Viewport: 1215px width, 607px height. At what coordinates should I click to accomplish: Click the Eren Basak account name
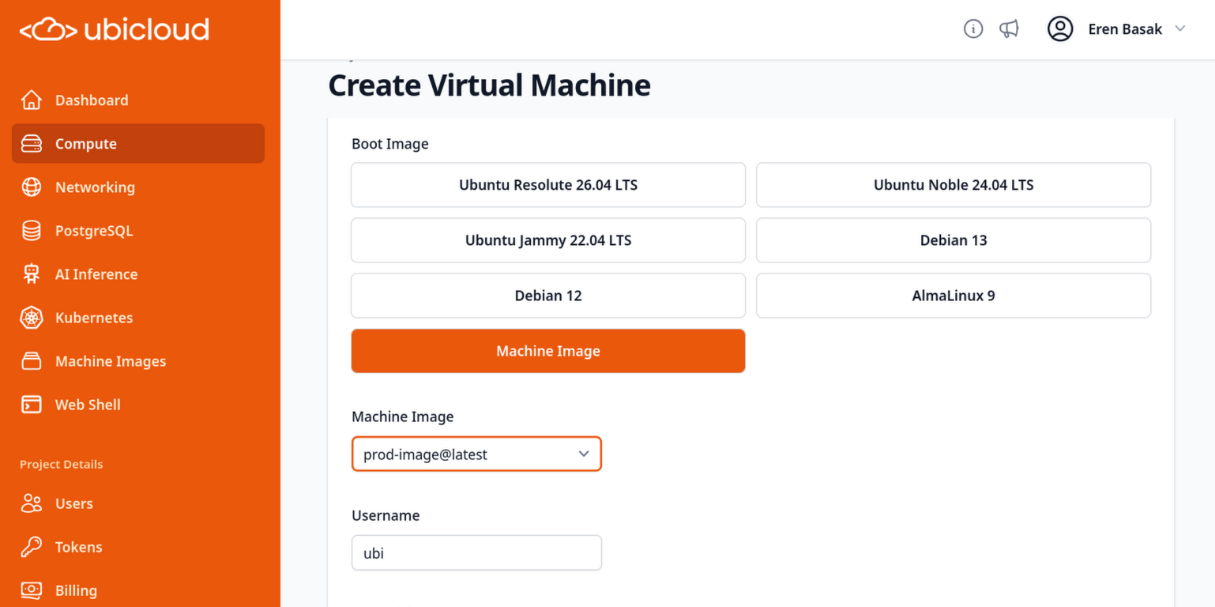click(1125, 29)
